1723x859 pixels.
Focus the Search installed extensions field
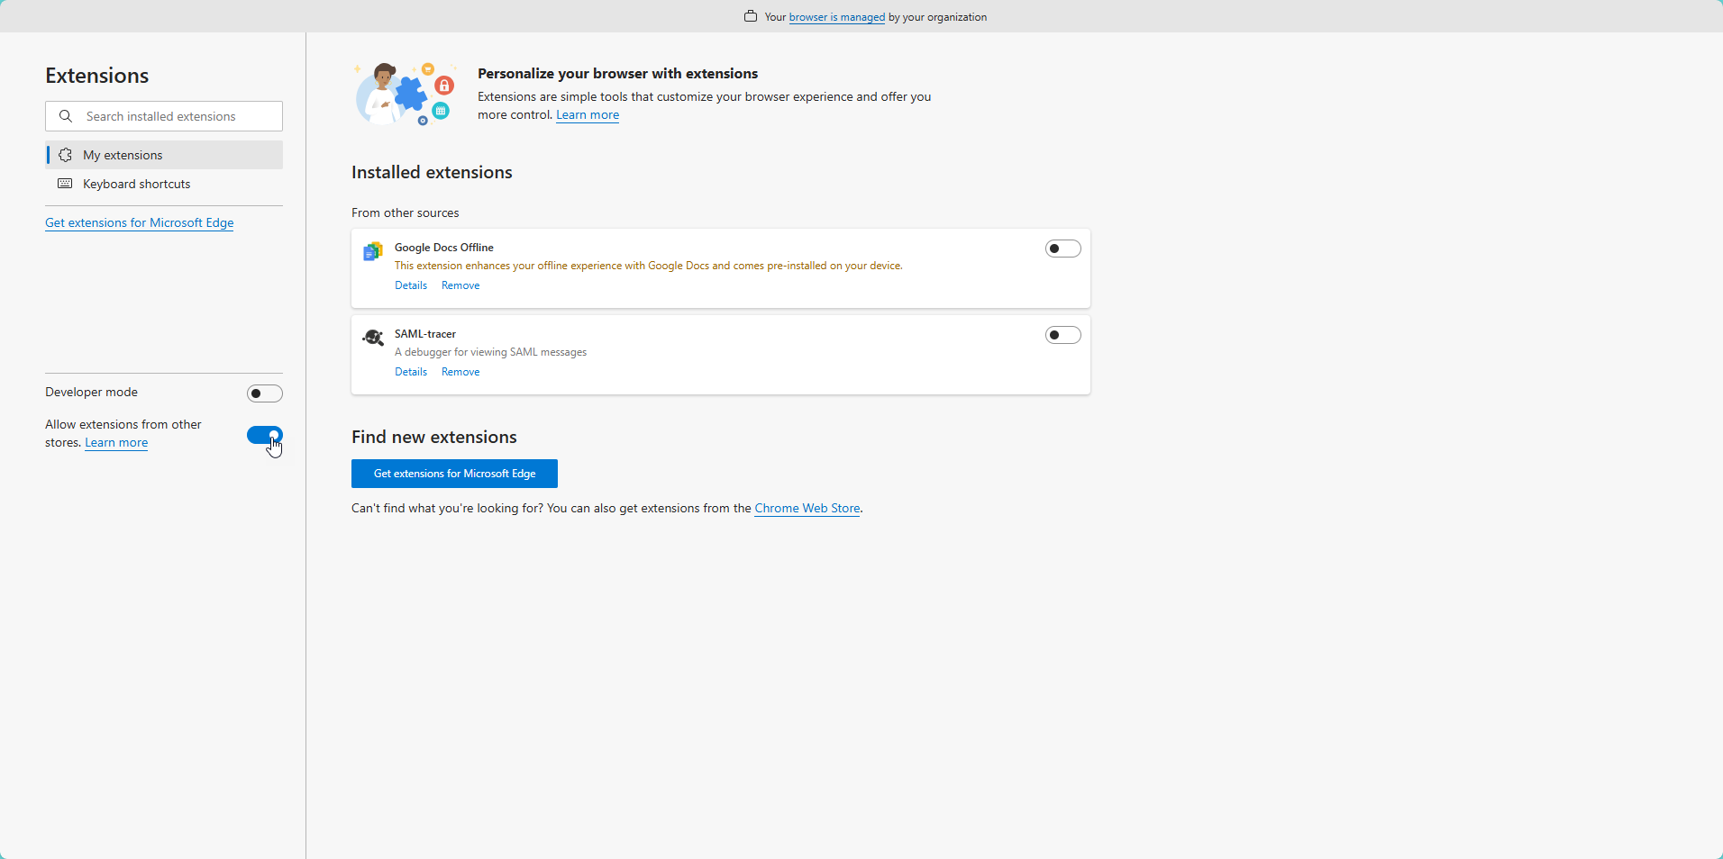(164, 116)
